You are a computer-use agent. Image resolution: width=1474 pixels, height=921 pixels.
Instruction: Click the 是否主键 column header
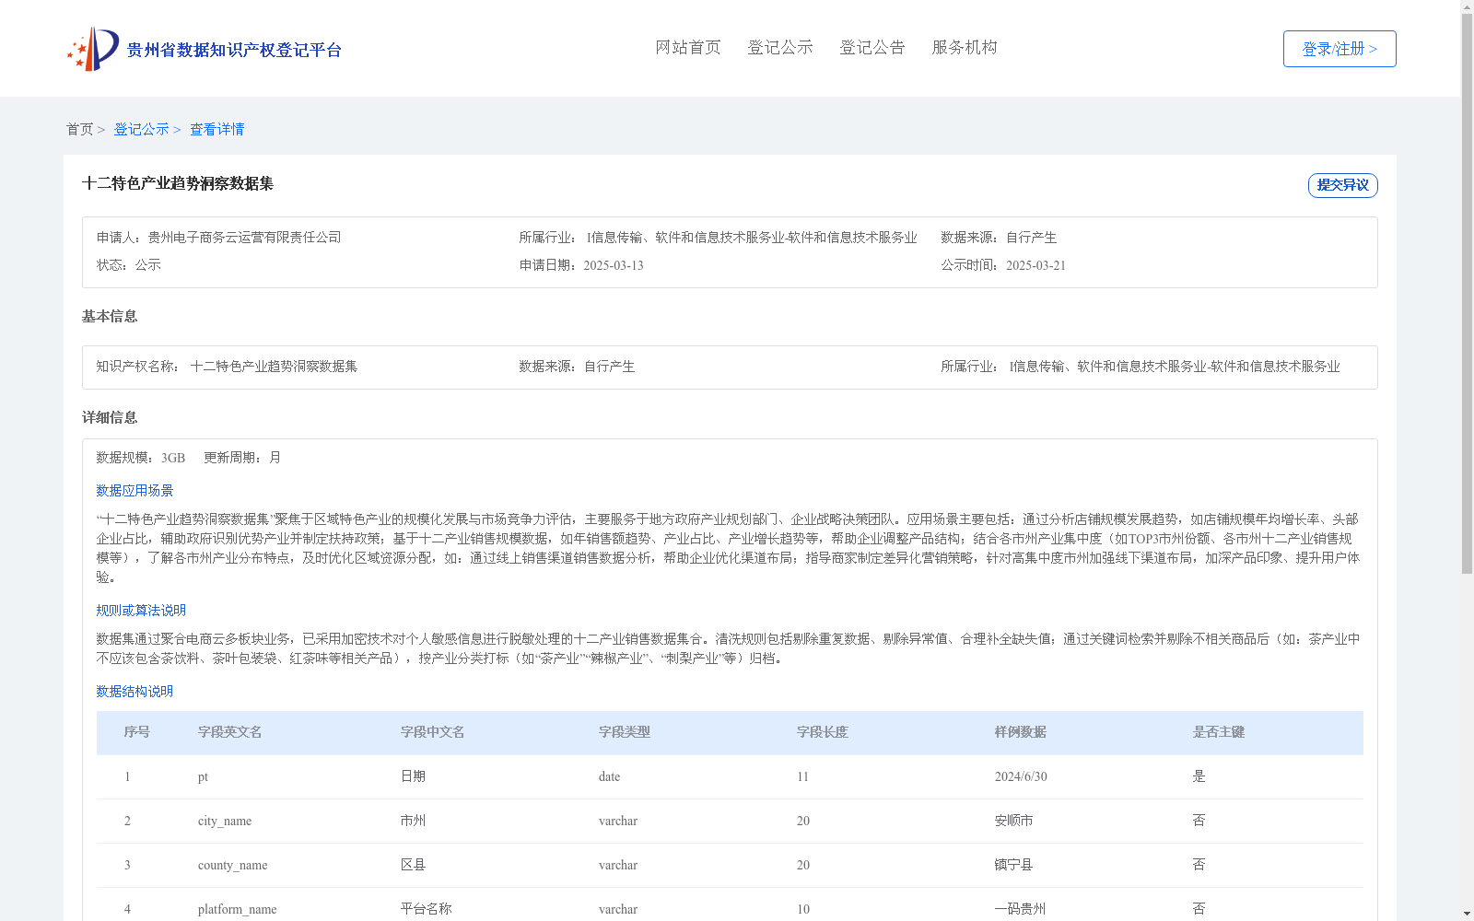(1219, 732)
